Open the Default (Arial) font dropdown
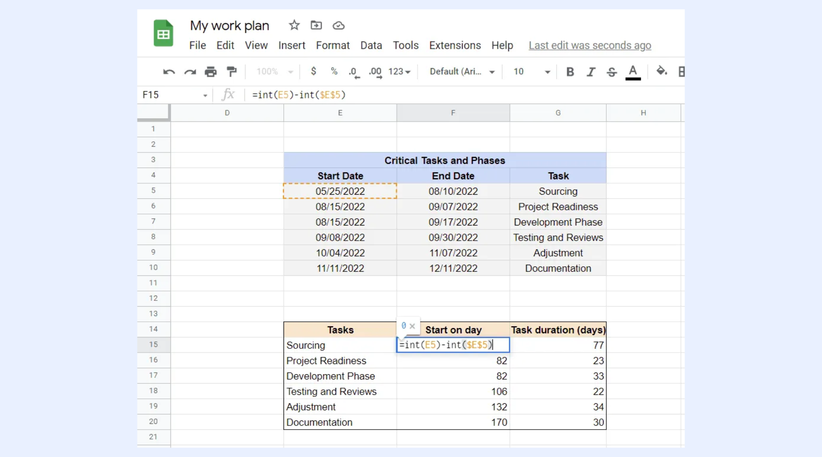This screenshot has height=457, width=822. (x=462, y=72)
